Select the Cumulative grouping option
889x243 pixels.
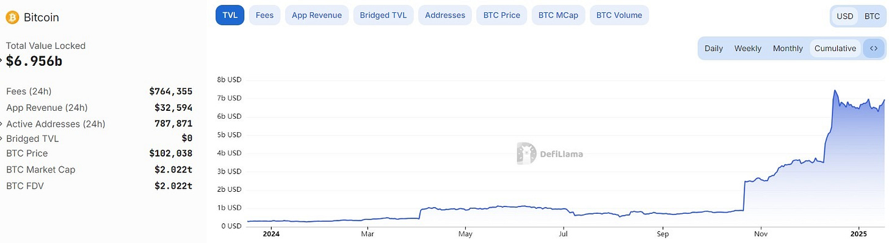835,49
